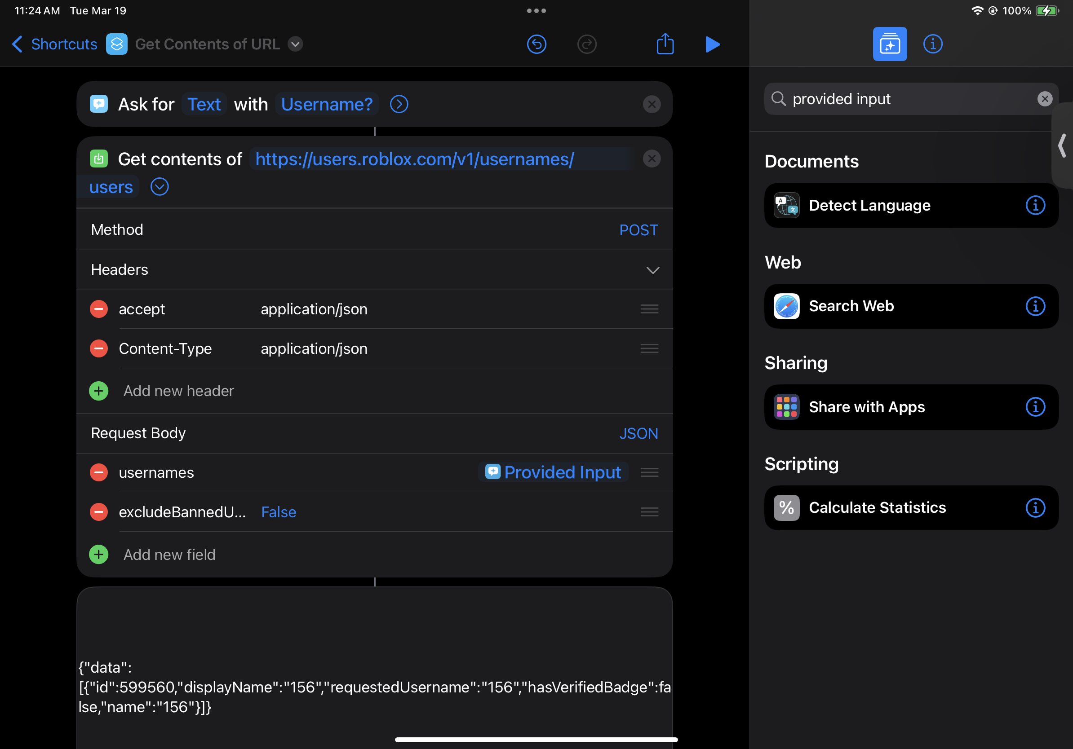Open details for the Search Web action
This screenshot has height=749, width=1073.
(x=1036, y=306)
